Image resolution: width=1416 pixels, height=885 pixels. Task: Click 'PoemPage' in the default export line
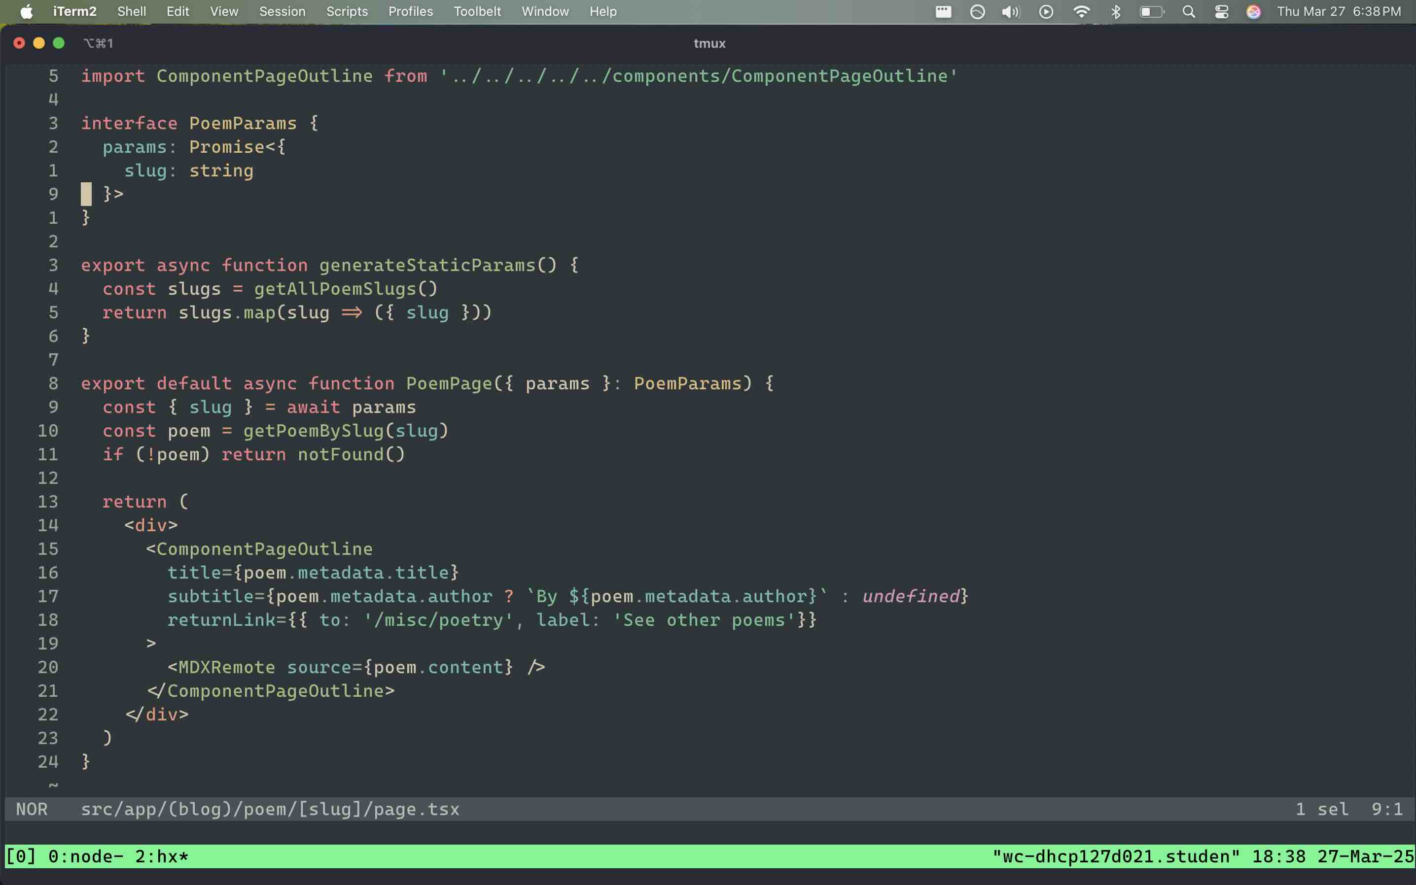coord(449,383)
